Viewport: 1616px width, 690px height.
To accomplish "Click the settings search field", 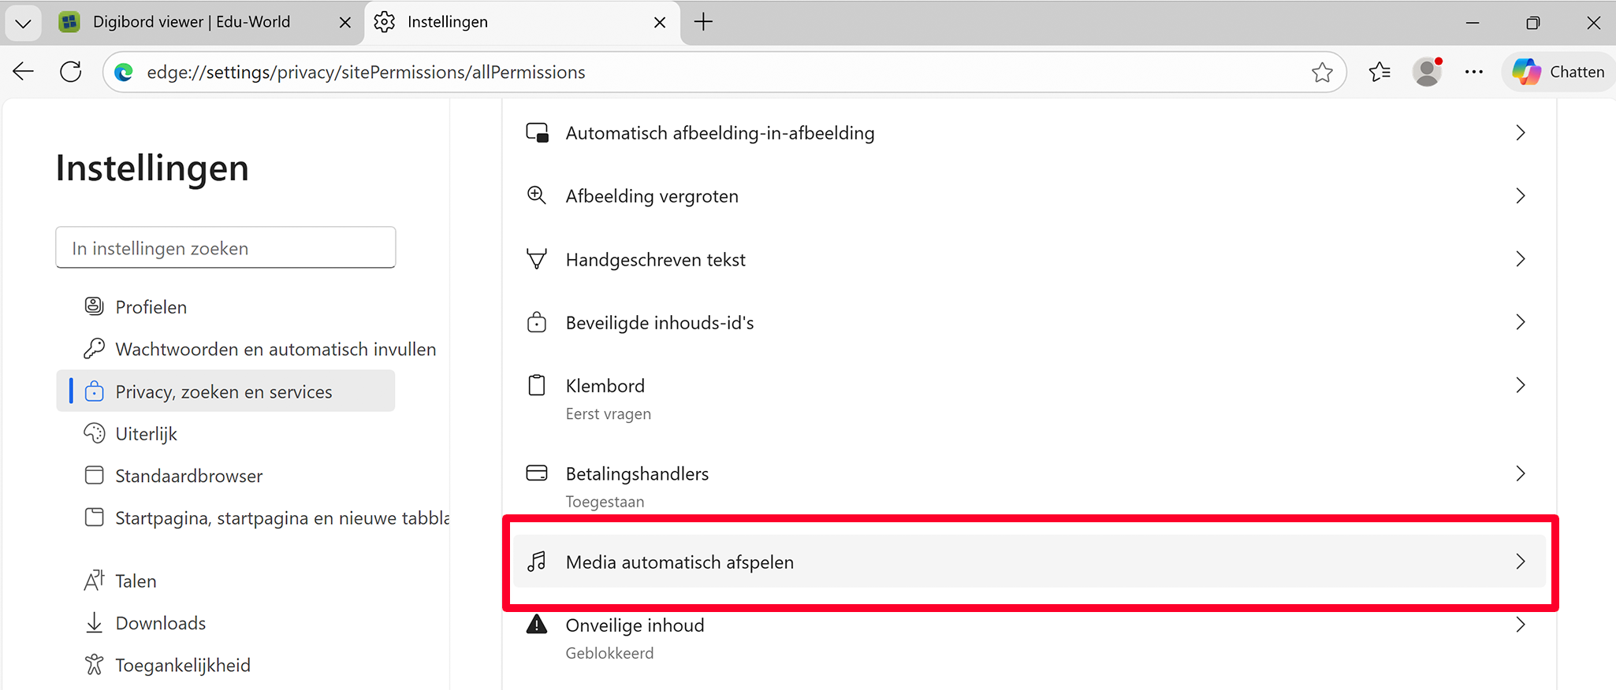I will (x=225, y=248).
